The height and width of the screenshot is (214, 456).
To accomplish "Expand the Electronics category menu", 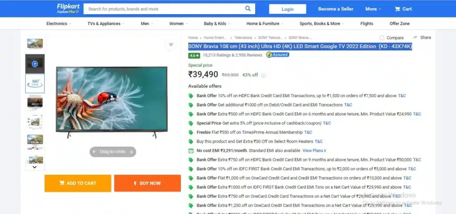I will click(x=59, y=24).
